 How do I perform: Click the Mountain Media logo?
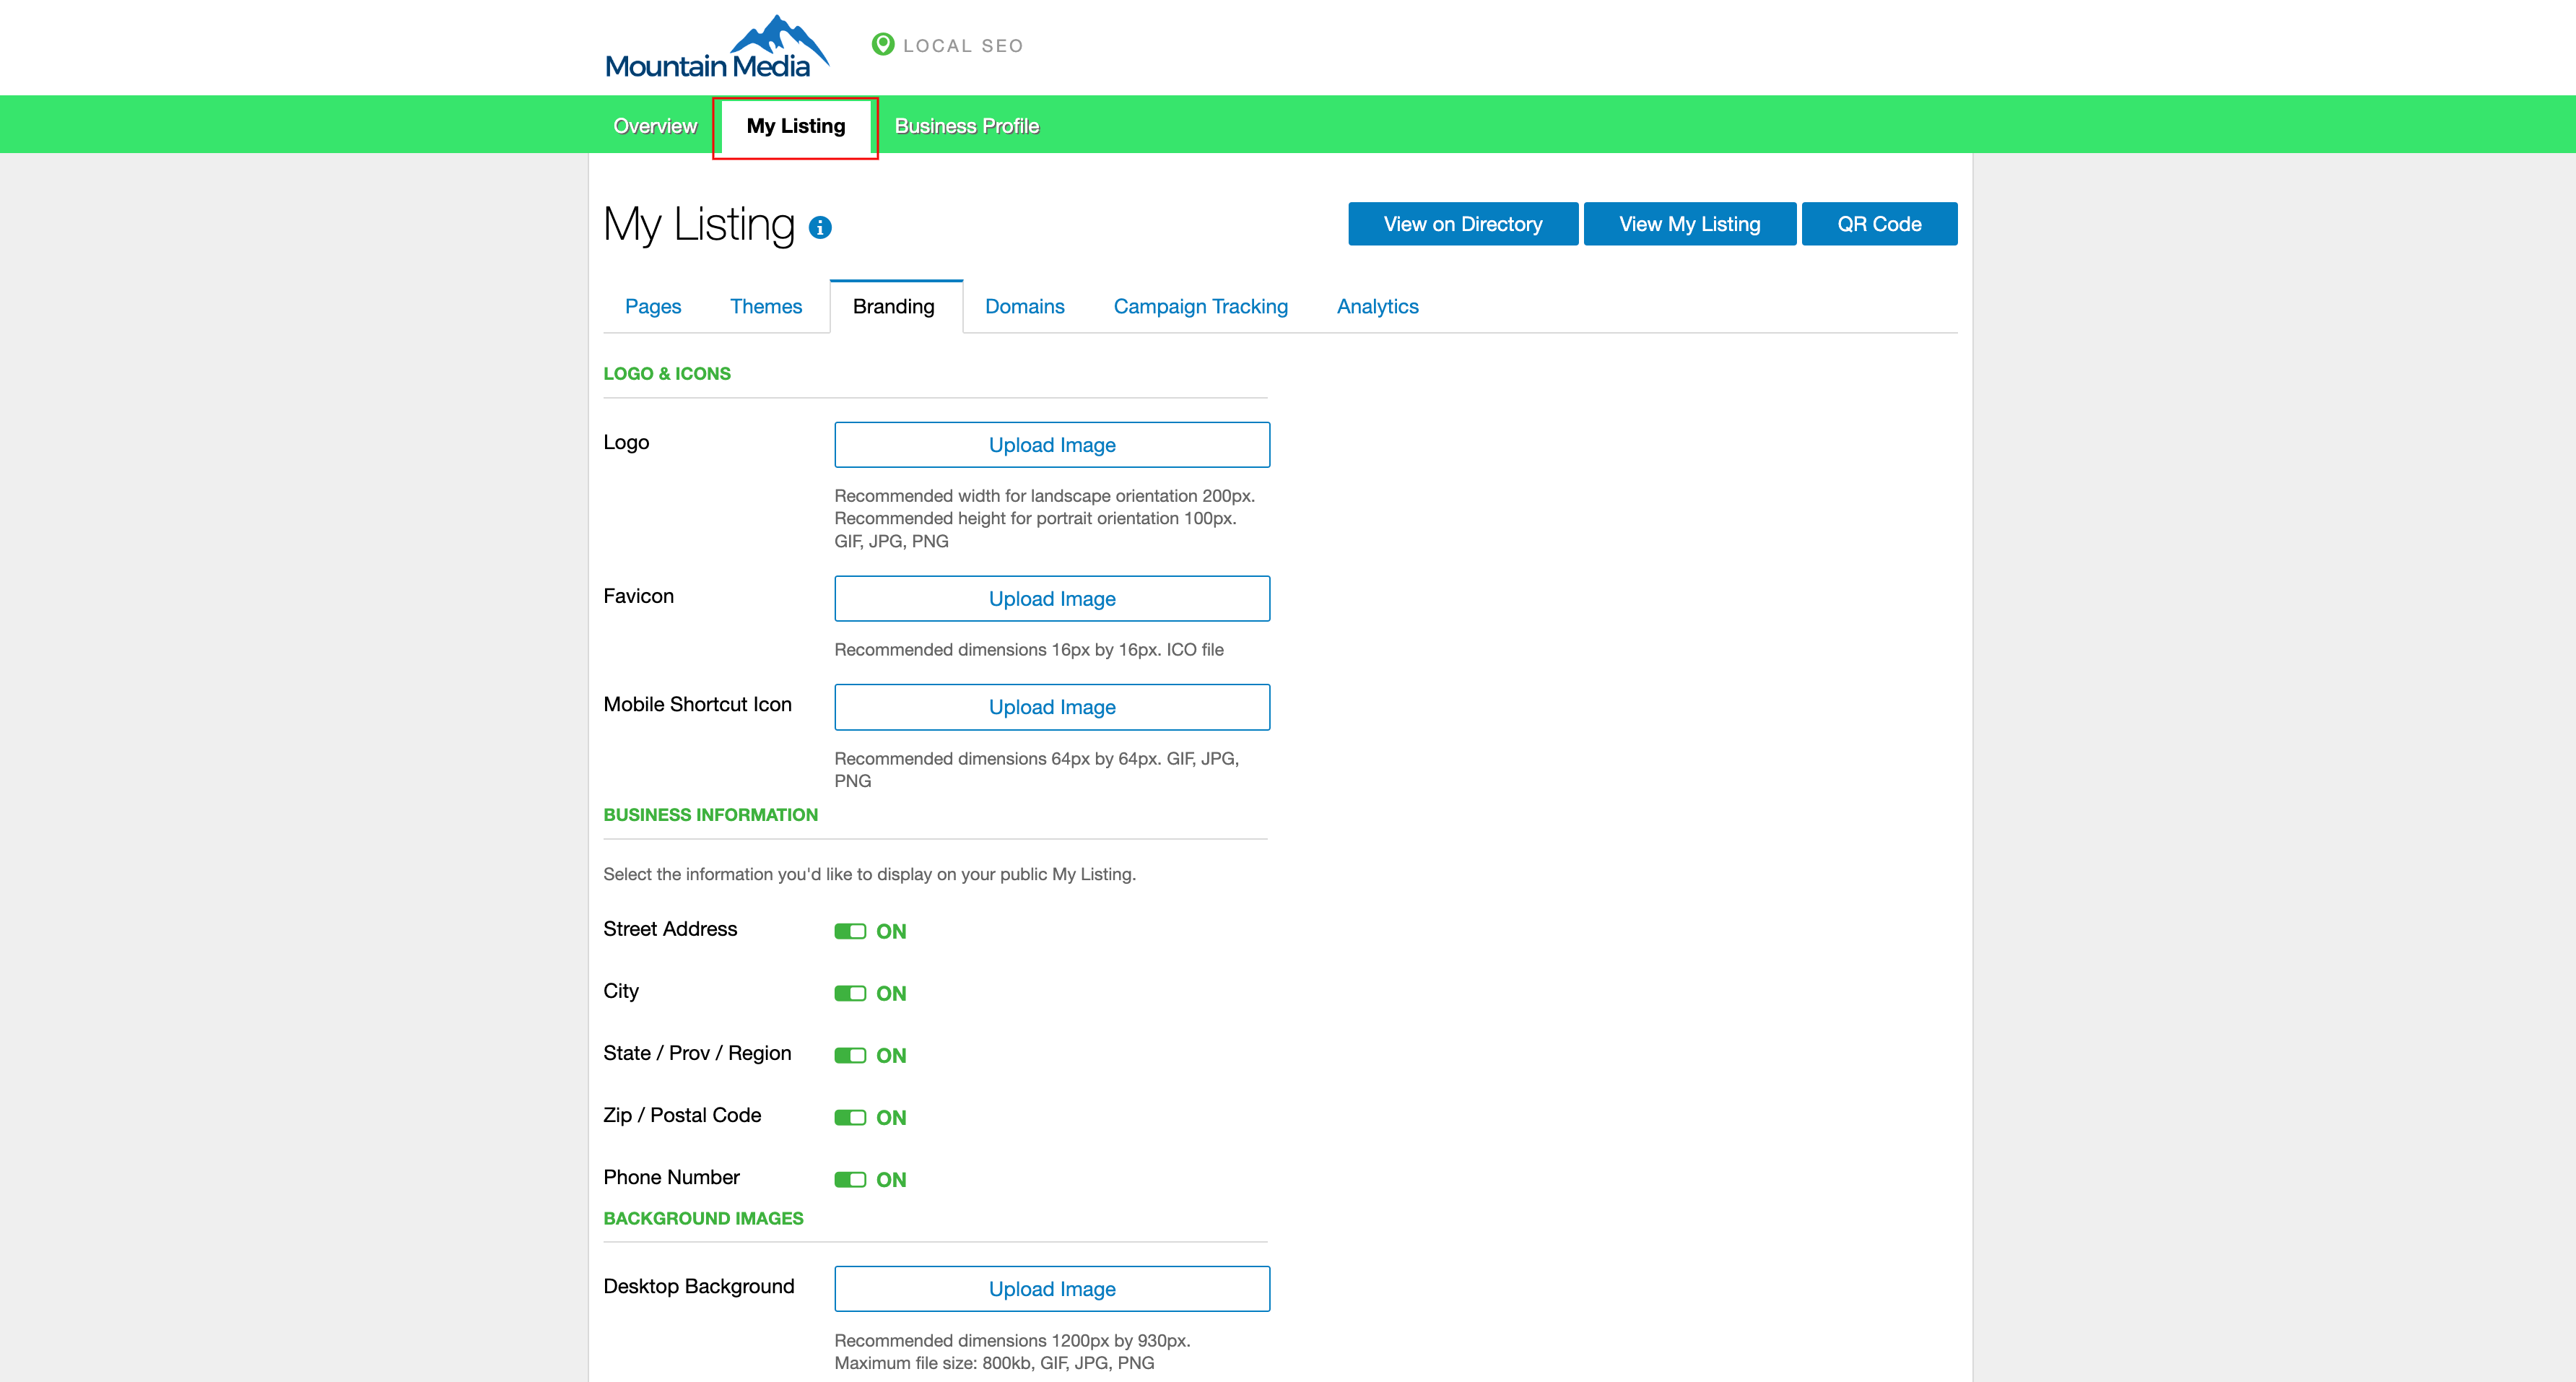click(716, 47)
